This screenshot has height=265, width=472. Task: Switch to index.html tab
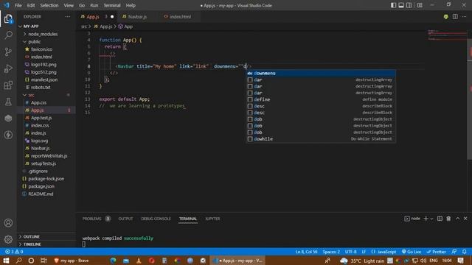click(x=180, y=17)
